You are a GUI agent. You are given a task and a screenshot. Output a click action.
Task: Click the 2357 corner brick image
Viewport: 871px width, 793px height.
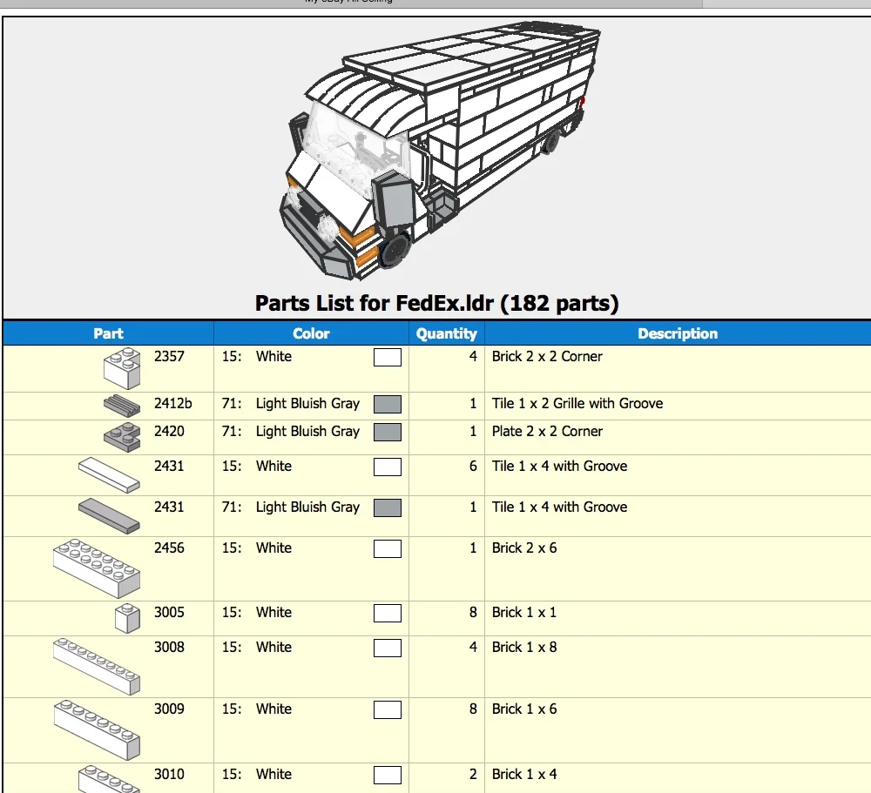click(122, 368)
